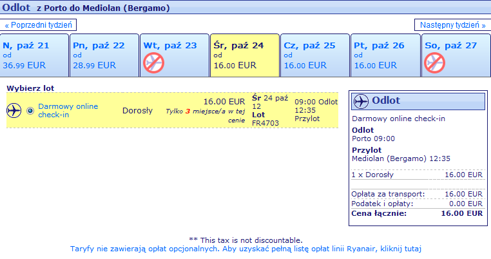Image resolution: width=491 pixels, height=259 pixels.
Task: Go to Następny tydzień
Action: pyautogui.click(x=452, y=25)
